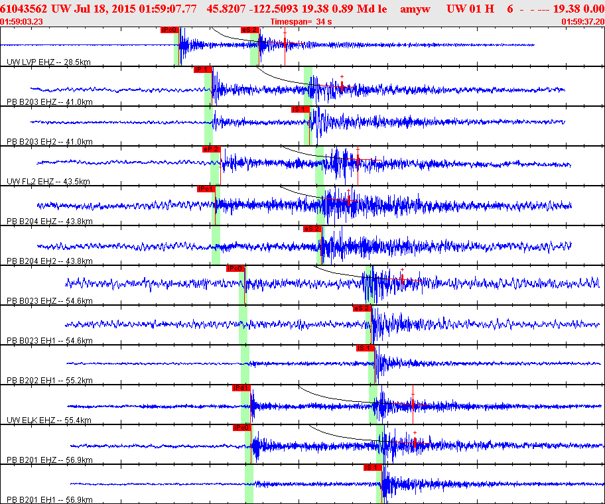The width and height of the screenshot is (605, 504).
Task: Click the coda duration marker on UW LVP EHZ
Action: coord(285,43)
